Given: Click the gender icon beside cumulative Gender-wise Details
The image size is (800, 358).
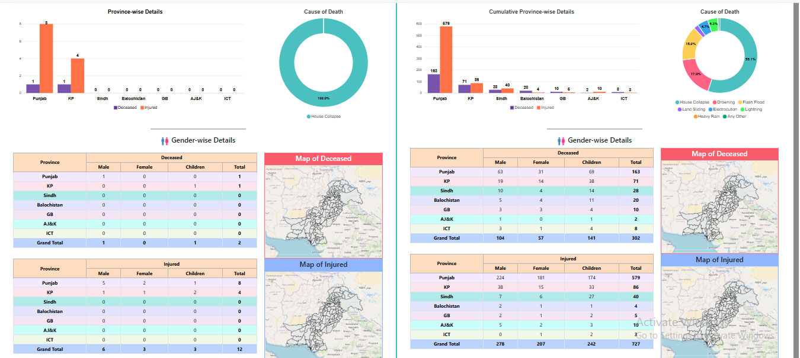Looking at the screenshot, I should coord(561,141).
